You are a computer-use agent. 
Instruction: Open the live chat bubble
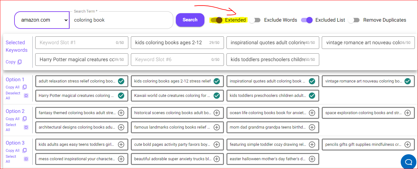click(409, 162)
